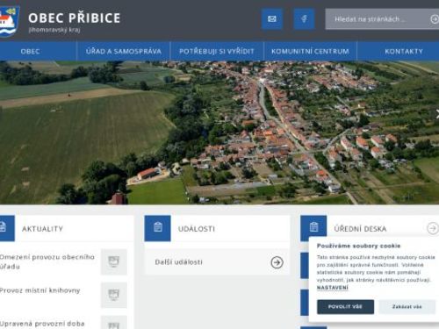This screenshot has width=439, height=329.
Task: Open 'Upravená provozní doba' news item
Action: click(42, 324)
